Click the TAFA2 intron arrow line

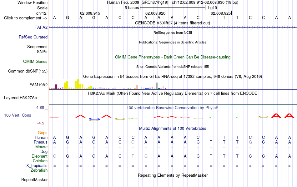point(173,28)
